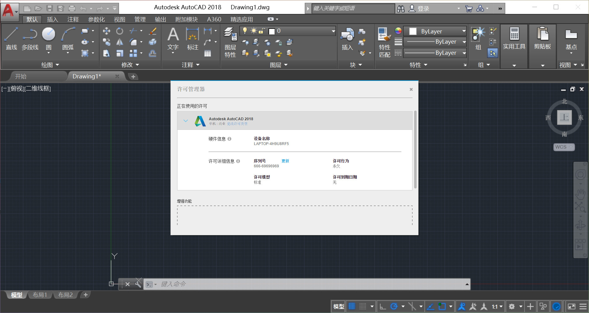Expand the Layers (图层) panel

[279, 65]
